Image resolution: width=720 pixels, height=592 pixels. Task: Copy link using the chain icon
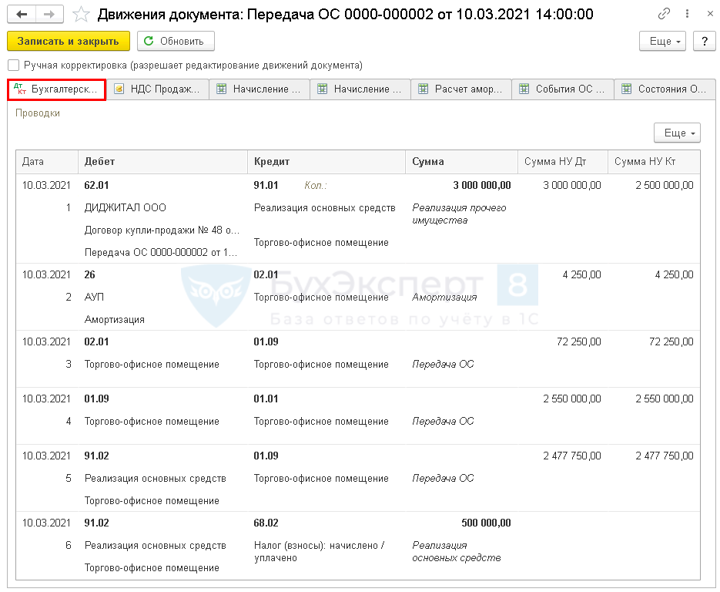[664, 14]
